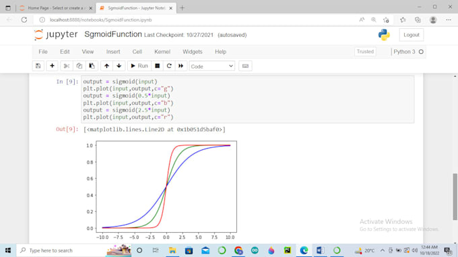Rename notebook via SgmoidFunction title
Screen dimensions: 458x257
(x=113, y=34)
